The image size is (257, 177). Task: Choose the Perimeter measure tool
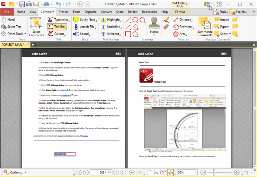pos(184,27)
